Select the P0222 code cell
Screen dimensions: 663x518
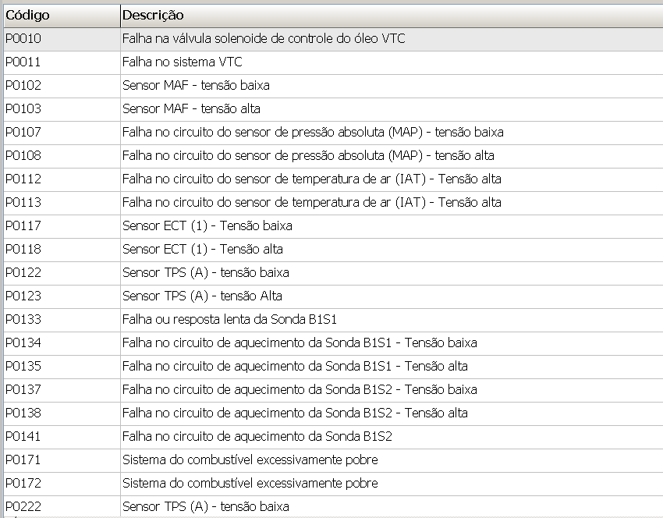click(x=23, y=506)
